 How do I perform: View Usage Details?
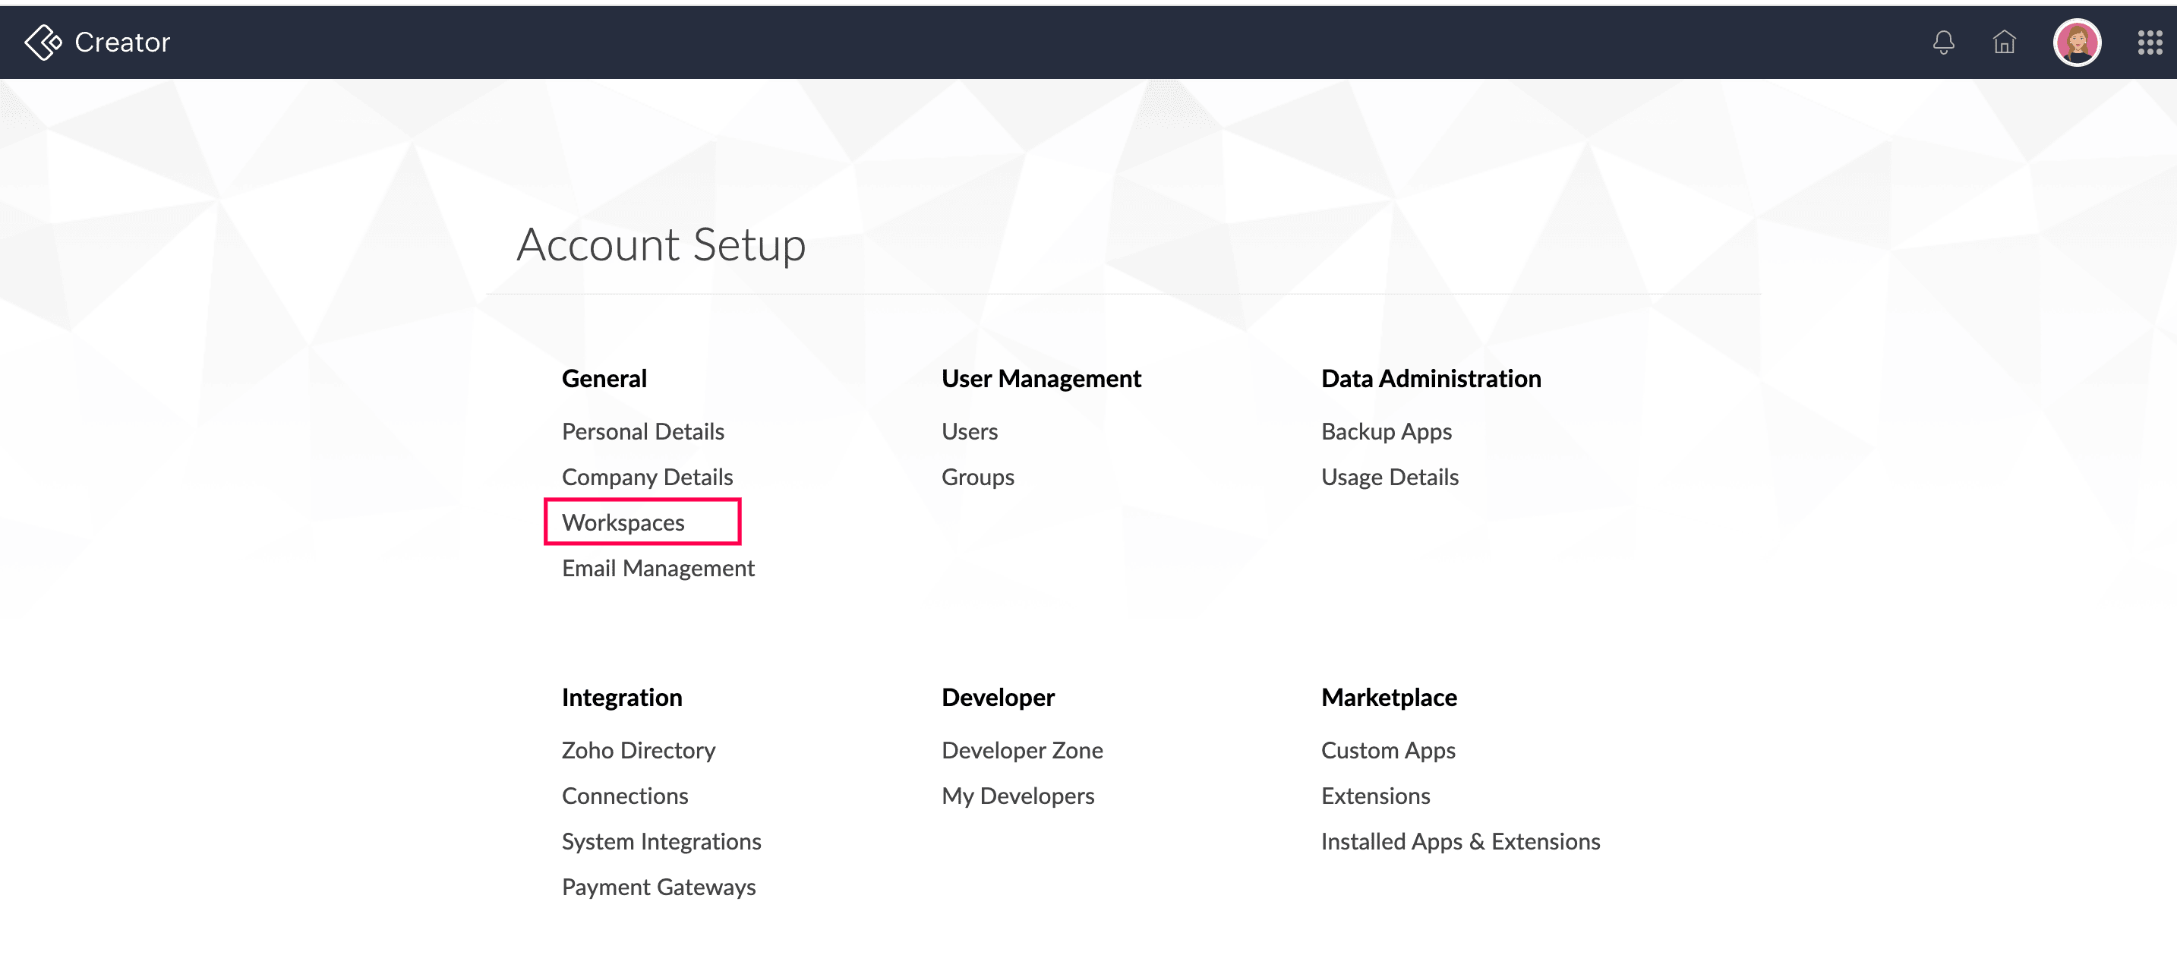click(1390, 477)
